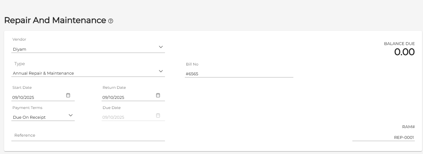The height and width of the screenshot is (154, 423).
Task: Click the Balance Due 0.00 amount
Action: (404, 52)
